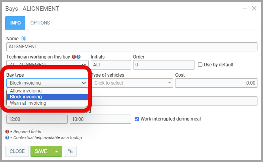Switch to the Options tab
Image resolution: width=263 pixels, height=162 pixels.
tap(40, 23)
